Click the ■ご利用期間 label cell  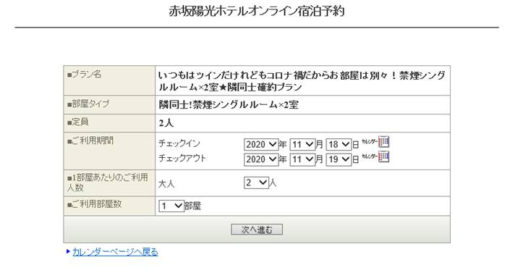[109, 151]
